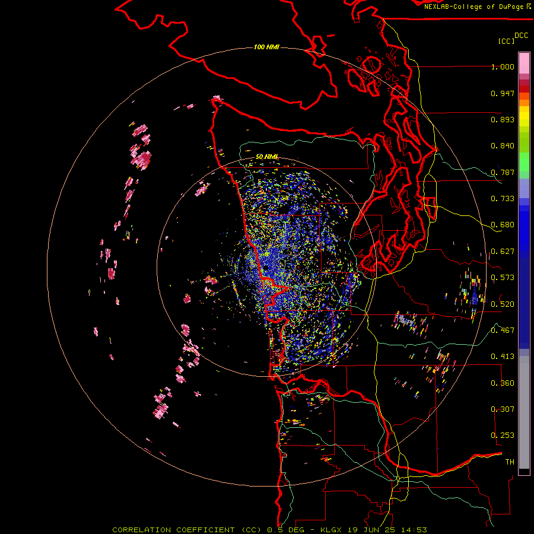Image resolution: width=534 pixels, height=534 pixels.
Task: Click the 0.573 scale value
Action: [x=503, y=278]
